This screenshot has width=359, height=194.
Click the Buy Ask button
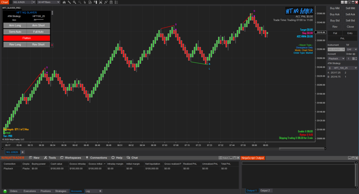[x=335, y=14]
